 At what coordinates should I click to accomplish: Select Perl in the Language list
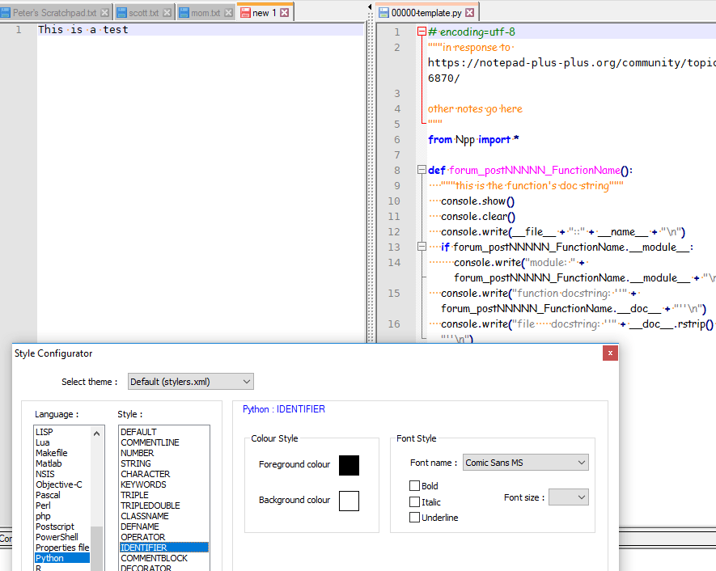(43, 505)
